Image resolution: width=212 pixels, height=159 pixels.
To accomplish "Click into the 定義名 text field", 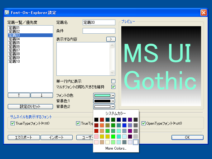I will point(99,22).
